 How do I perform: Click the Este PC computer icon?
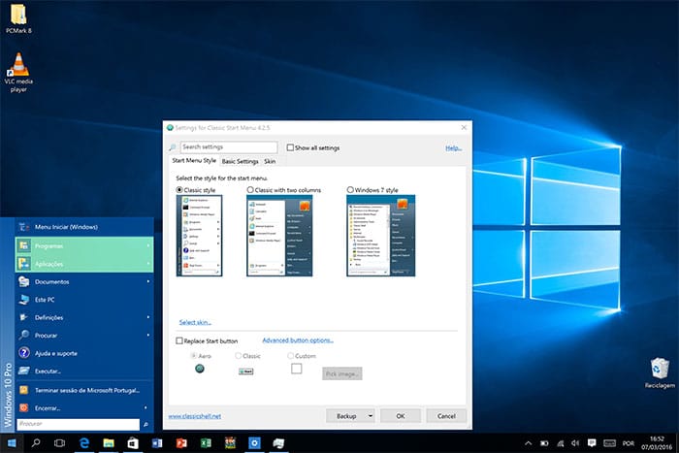(x=24, y=300)
